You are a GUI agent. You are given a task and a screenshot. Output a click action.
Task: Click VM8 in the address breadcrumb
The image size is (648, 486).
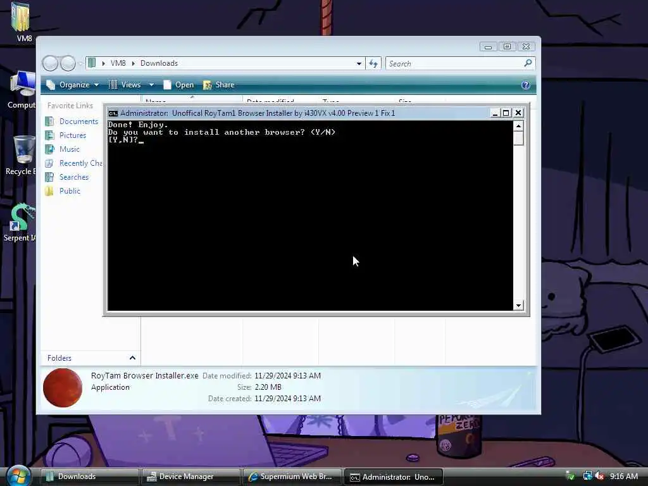(x=118, y=63)
